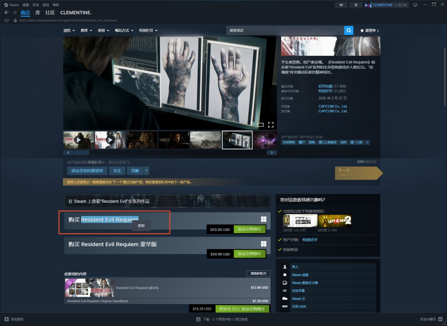Screen dimensions: 447x326
Task: Expand the 特别栏目 dropdown
Action: tap(148, 30)
